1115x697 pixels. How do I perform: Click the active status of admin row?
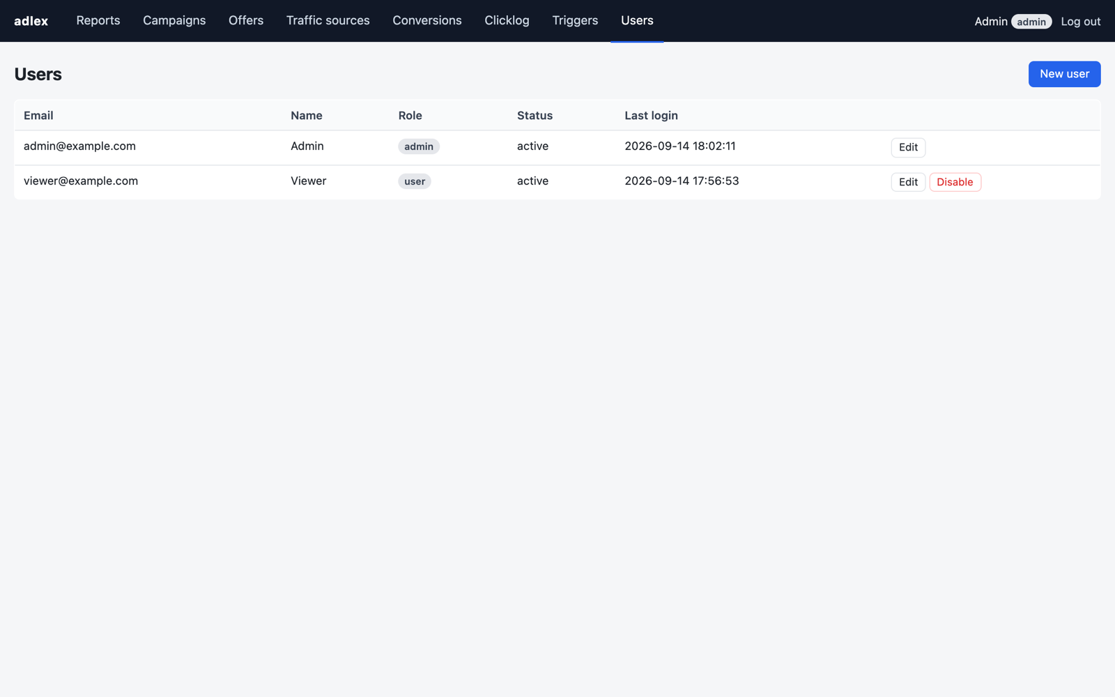pyautogui.click(x=532, y=146)
